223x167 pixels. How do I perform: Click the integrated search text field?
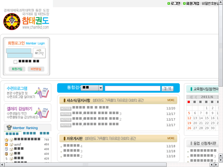click(133, 88)
